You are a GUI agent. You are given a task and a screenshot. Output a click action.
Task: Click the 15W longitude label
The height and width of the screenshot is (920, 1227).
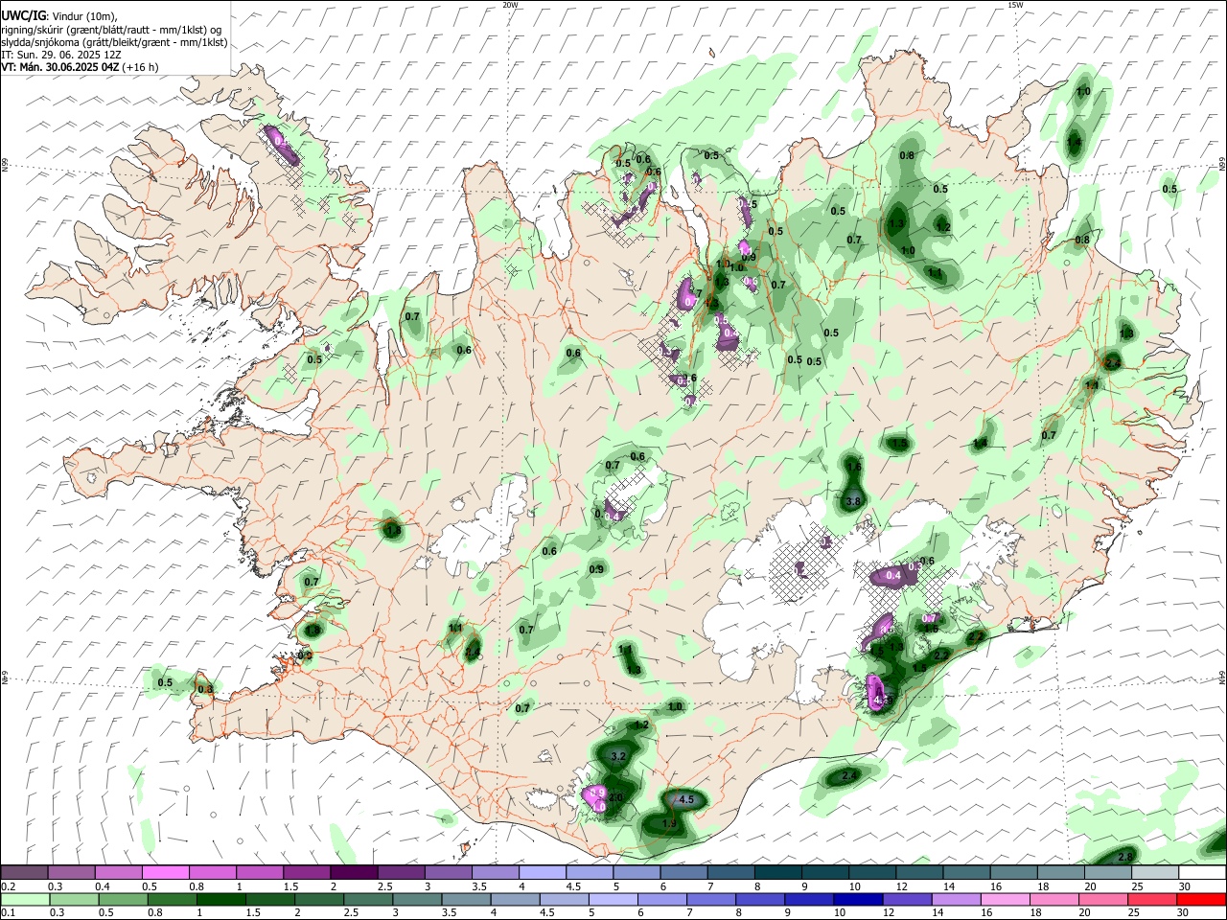(1015, 5)
